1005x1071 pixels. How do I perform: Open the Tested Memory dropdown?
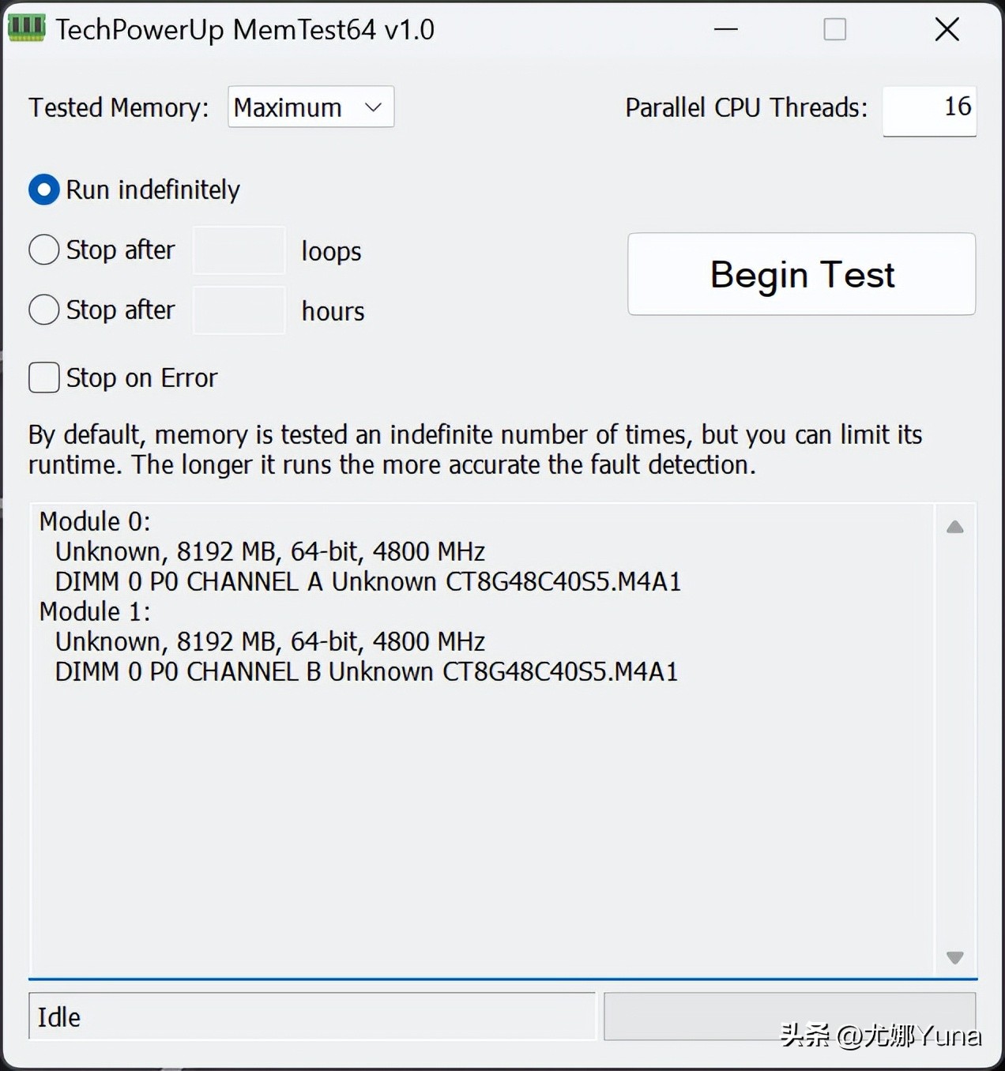pos(311,107)
